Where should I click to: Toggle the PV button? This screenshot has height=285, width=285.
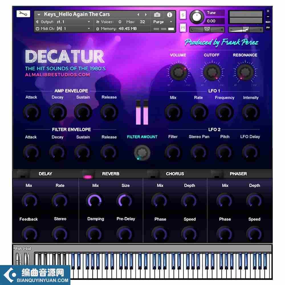coord(268,28)
